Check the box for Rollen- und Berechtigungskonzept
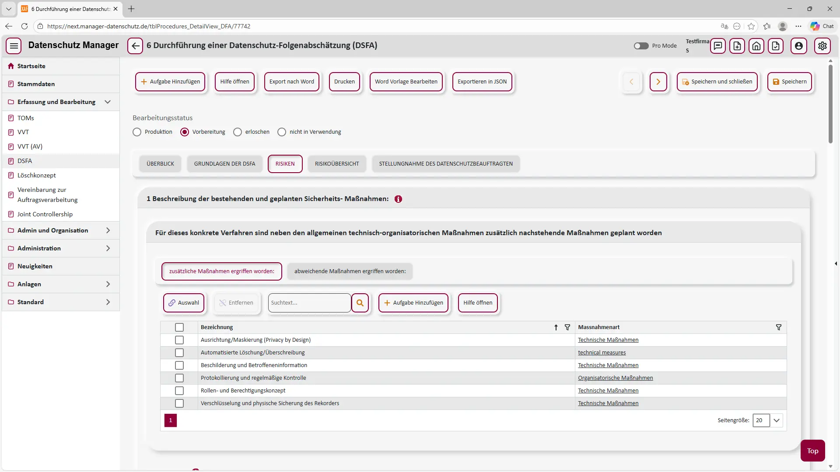The height and width of the screenshot is (472, 840). click(179, 391)
